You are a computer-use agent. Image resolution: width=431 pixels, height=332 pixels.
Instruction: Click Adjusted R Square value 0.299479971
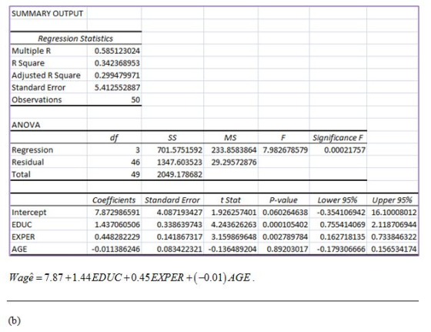(x=117, y=75)
